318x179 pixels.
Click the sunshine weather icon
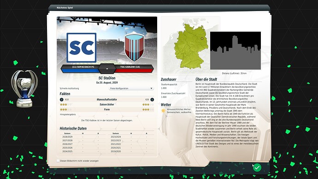pos(163,111)
